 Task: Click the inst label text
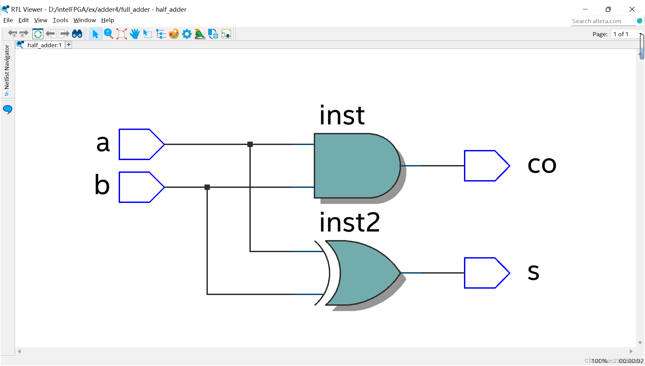coord(342,116)
